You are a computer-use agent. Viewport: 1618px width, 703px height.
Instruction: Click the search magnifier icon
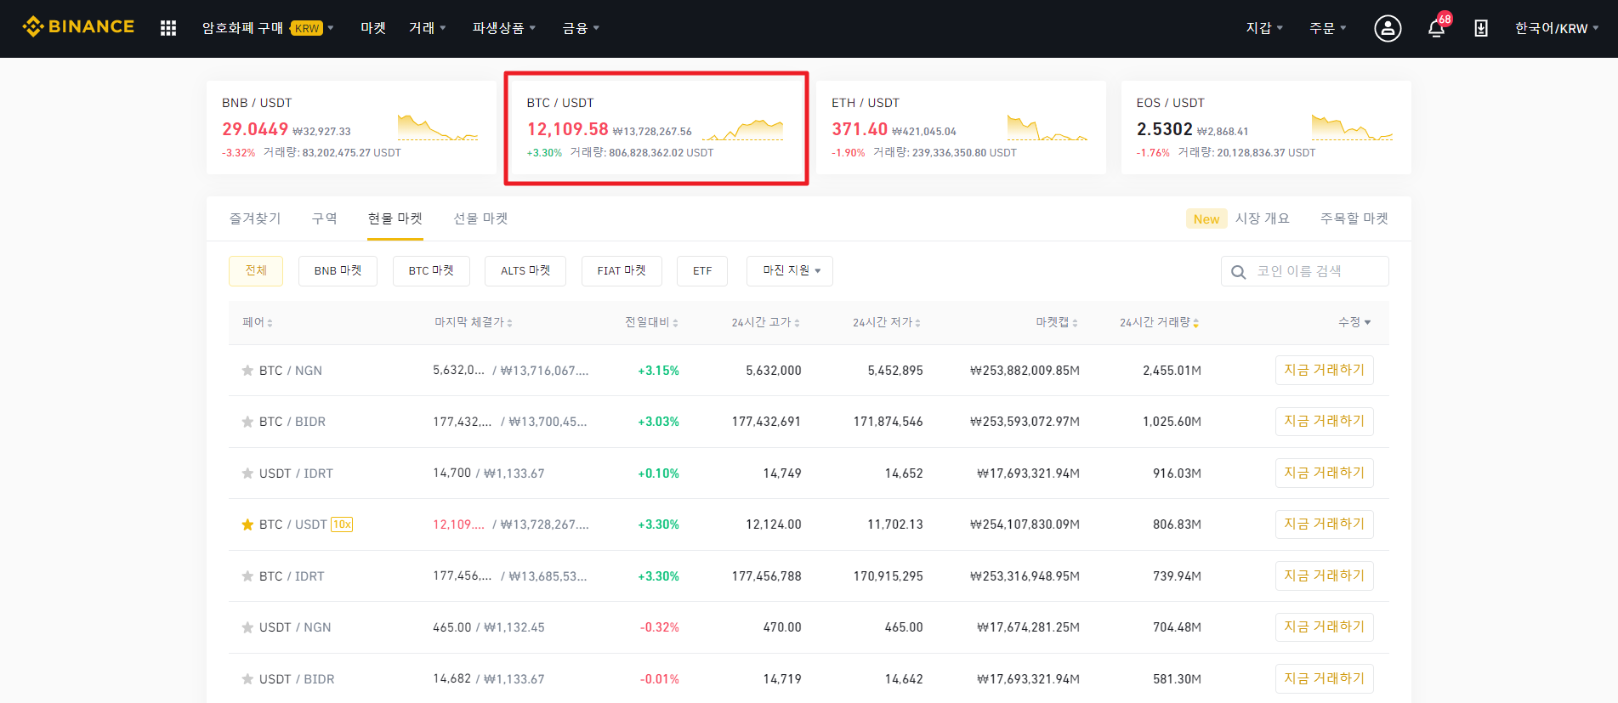(1239, 272)
